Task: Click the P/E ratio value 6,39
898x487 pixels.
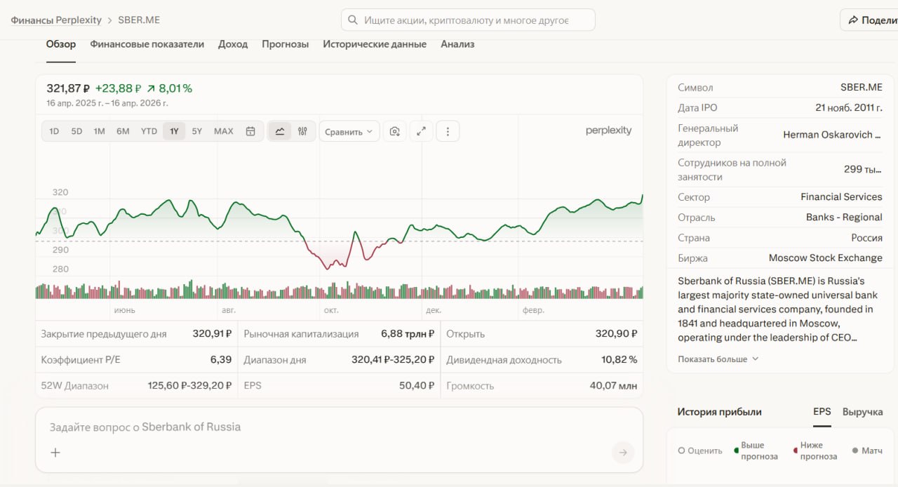Action: tap(221, 360)
